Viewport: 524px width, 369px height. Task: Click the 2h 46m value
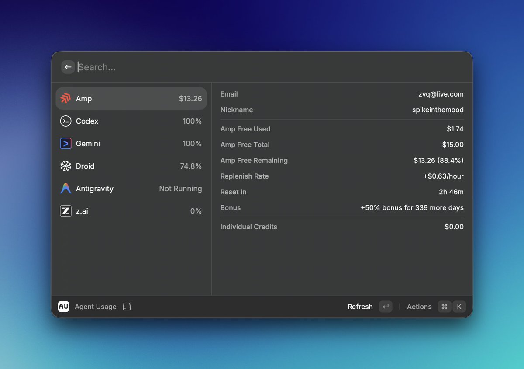pos(451,192)
